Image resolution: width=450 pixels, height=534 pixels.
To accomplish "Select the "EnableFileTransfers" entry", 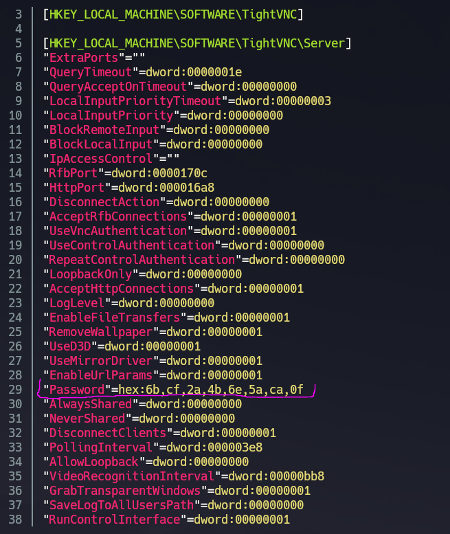I will click(166, 318).
